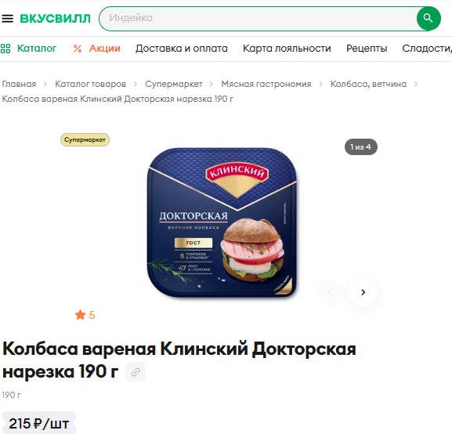452x434 pixels.
Task: Click the green search magnifier button
Action: point(428,18)
